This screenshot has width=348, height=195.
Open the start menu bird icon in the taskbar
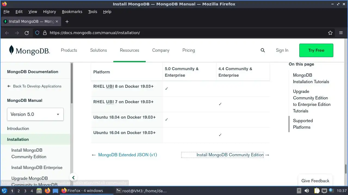(x=4, y=191)
